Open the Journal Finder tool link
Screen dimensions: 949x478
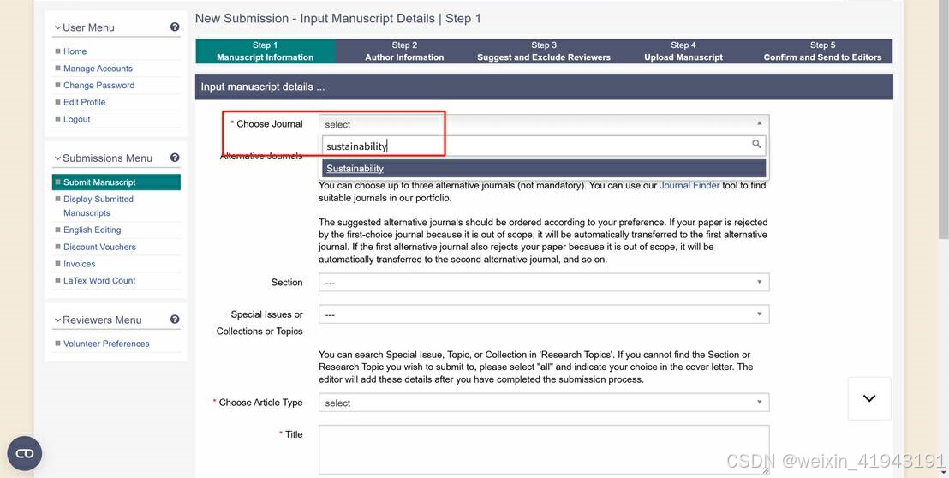(x=689, y=185)
